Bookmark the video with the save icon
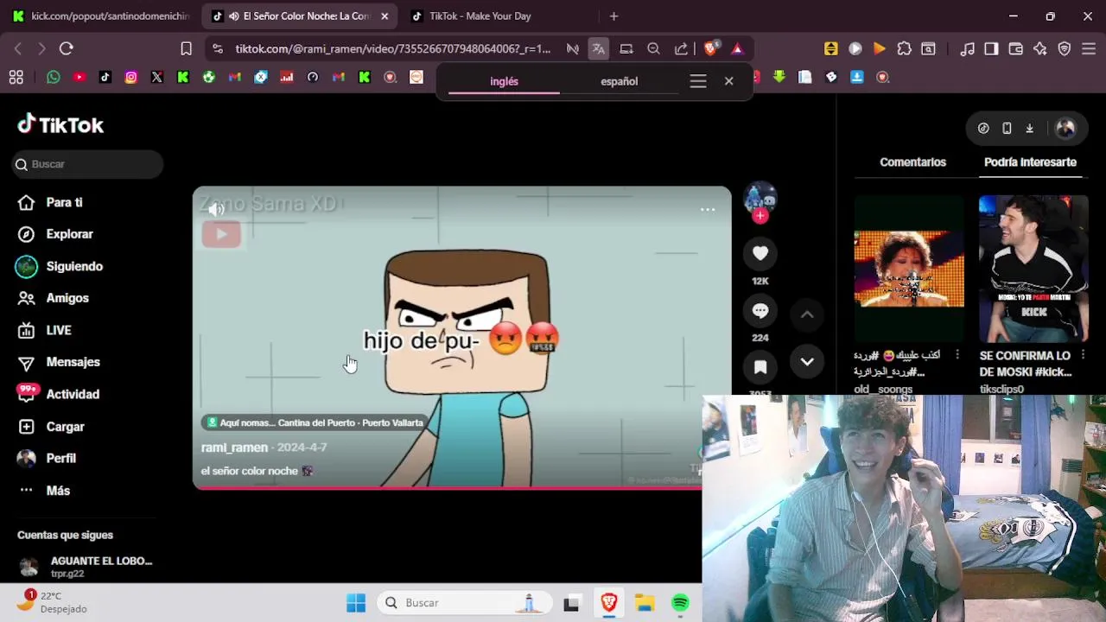 760,367
